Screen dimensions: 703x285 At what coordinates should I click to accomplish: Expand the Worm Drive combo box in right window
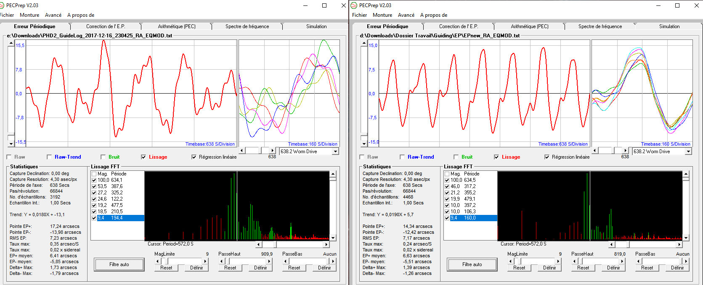point(688,152)
